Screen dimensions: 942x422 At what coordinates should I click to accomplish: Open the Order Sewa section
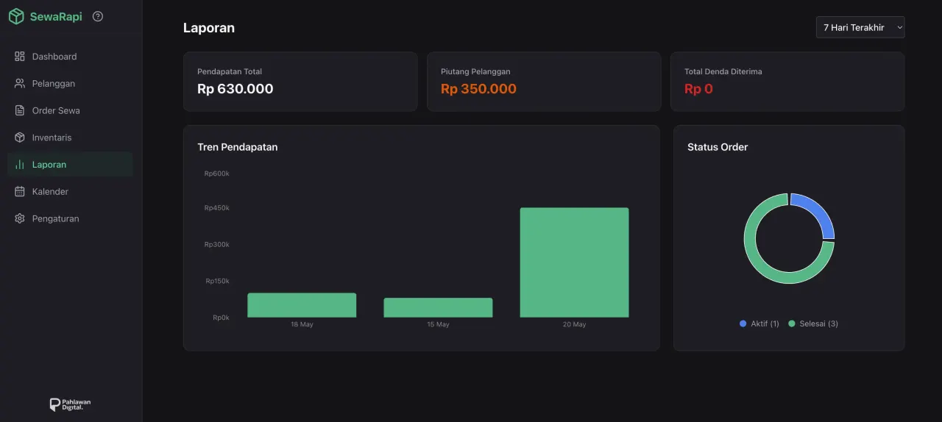pyautogui.click(x=70, y=110)
